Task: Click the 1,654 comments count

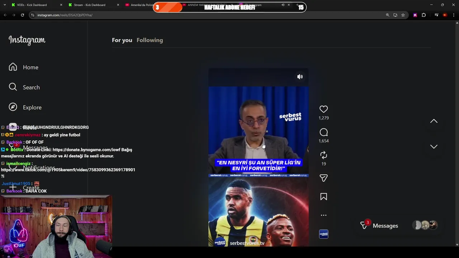Action: [x=323, y=141]
